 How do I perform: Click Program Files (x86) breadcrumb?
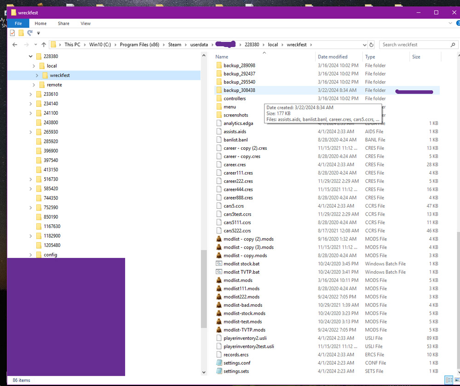coord(139,45)
